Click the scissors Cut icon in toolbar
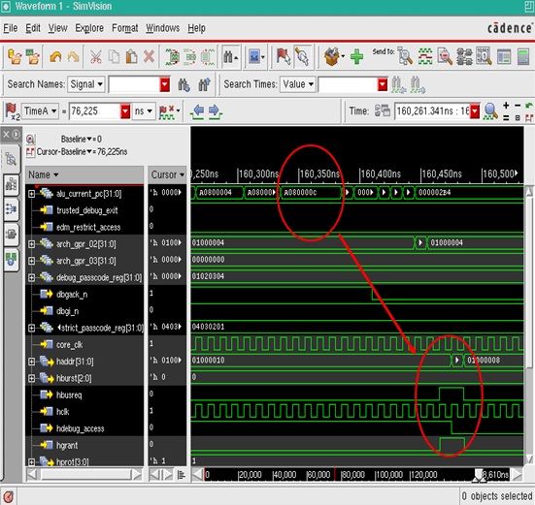This screenshot has width=535, height=505. tap(96, 56)
